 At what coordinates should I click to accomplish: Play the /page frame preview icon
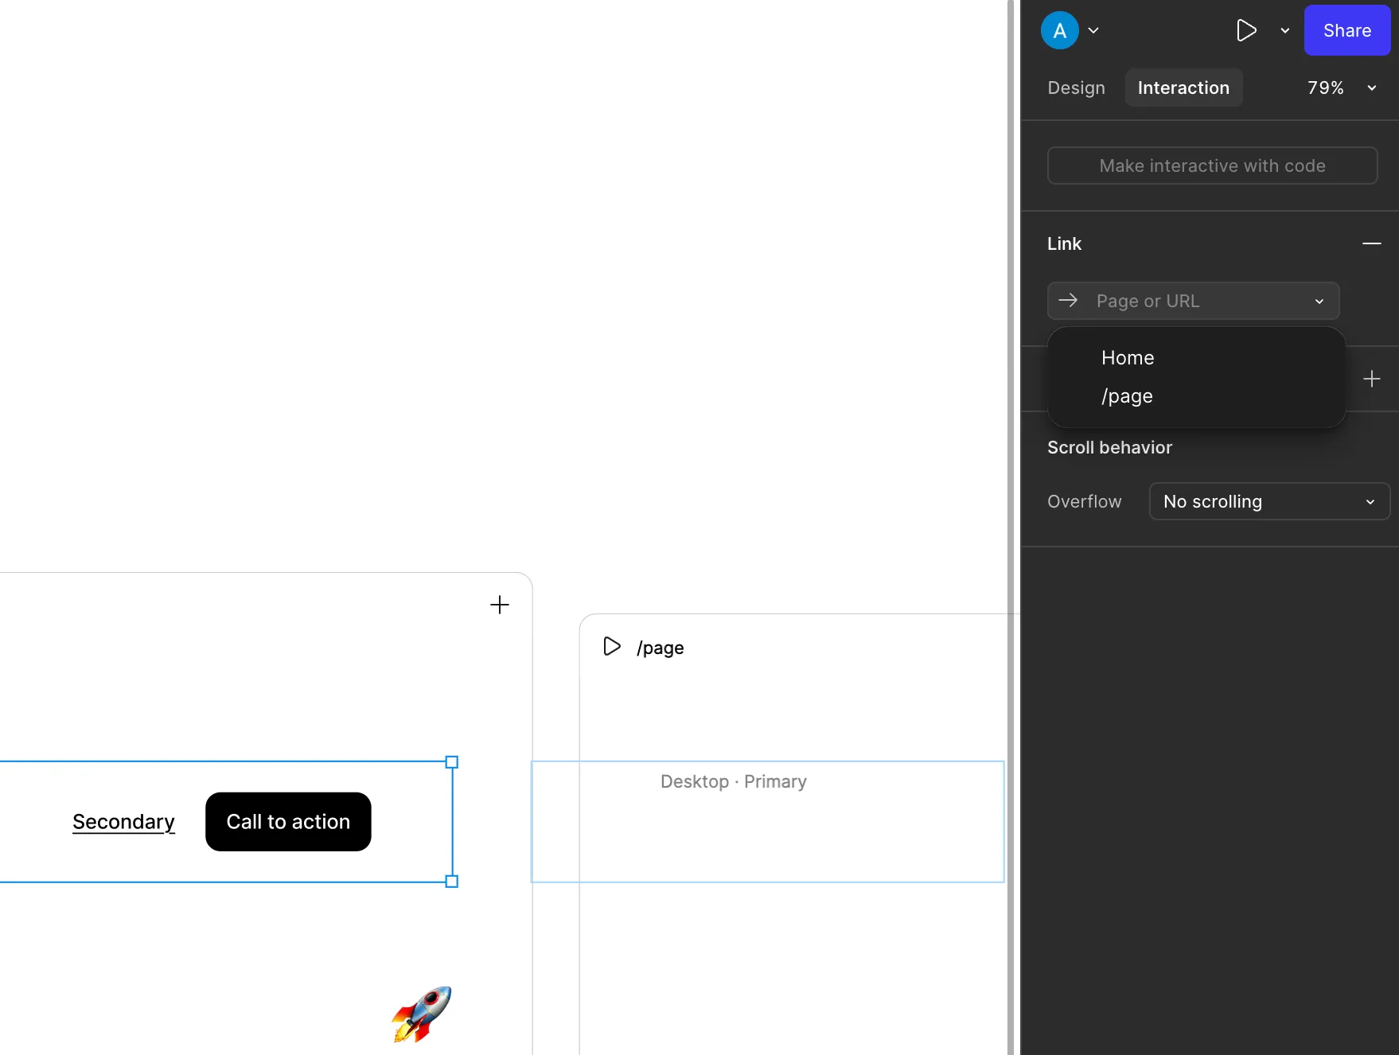tap(611, 646)
